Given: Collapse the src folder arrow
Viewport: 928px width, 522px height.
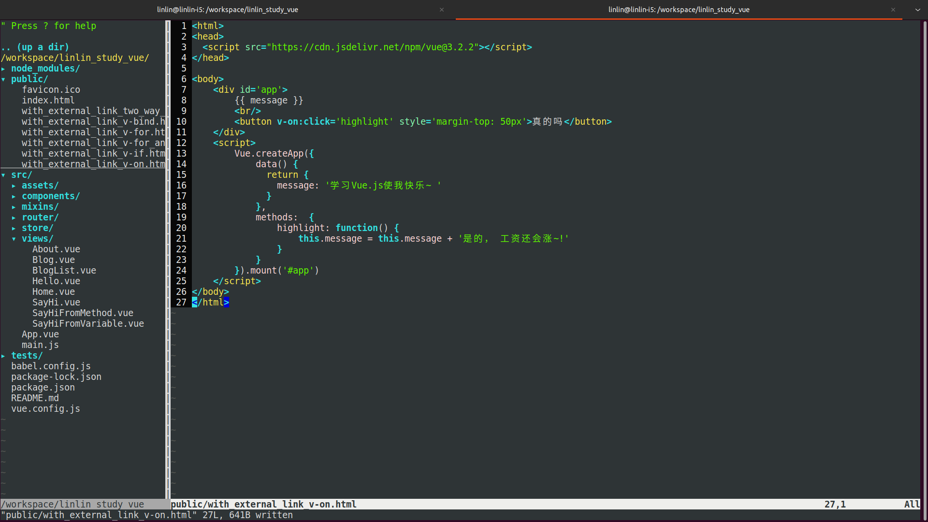Looking at the screenshot, I should click(3, 175).
